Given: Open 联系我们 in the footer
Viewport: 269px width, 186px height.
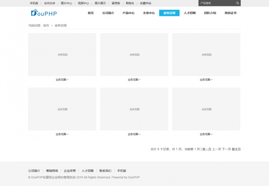Looking at the screenshot, I should (105, 171).
